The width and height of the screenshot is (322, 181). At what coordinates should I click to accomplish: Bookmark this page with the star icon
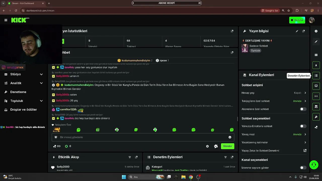(x=289, y=11)
